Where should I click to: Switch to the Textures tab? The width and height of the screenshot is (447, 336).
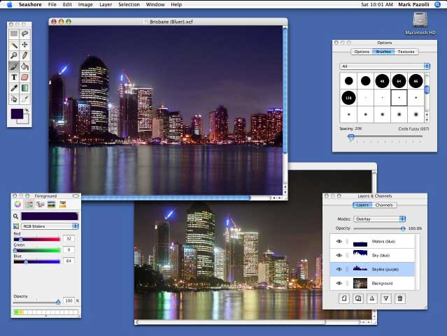406,52
